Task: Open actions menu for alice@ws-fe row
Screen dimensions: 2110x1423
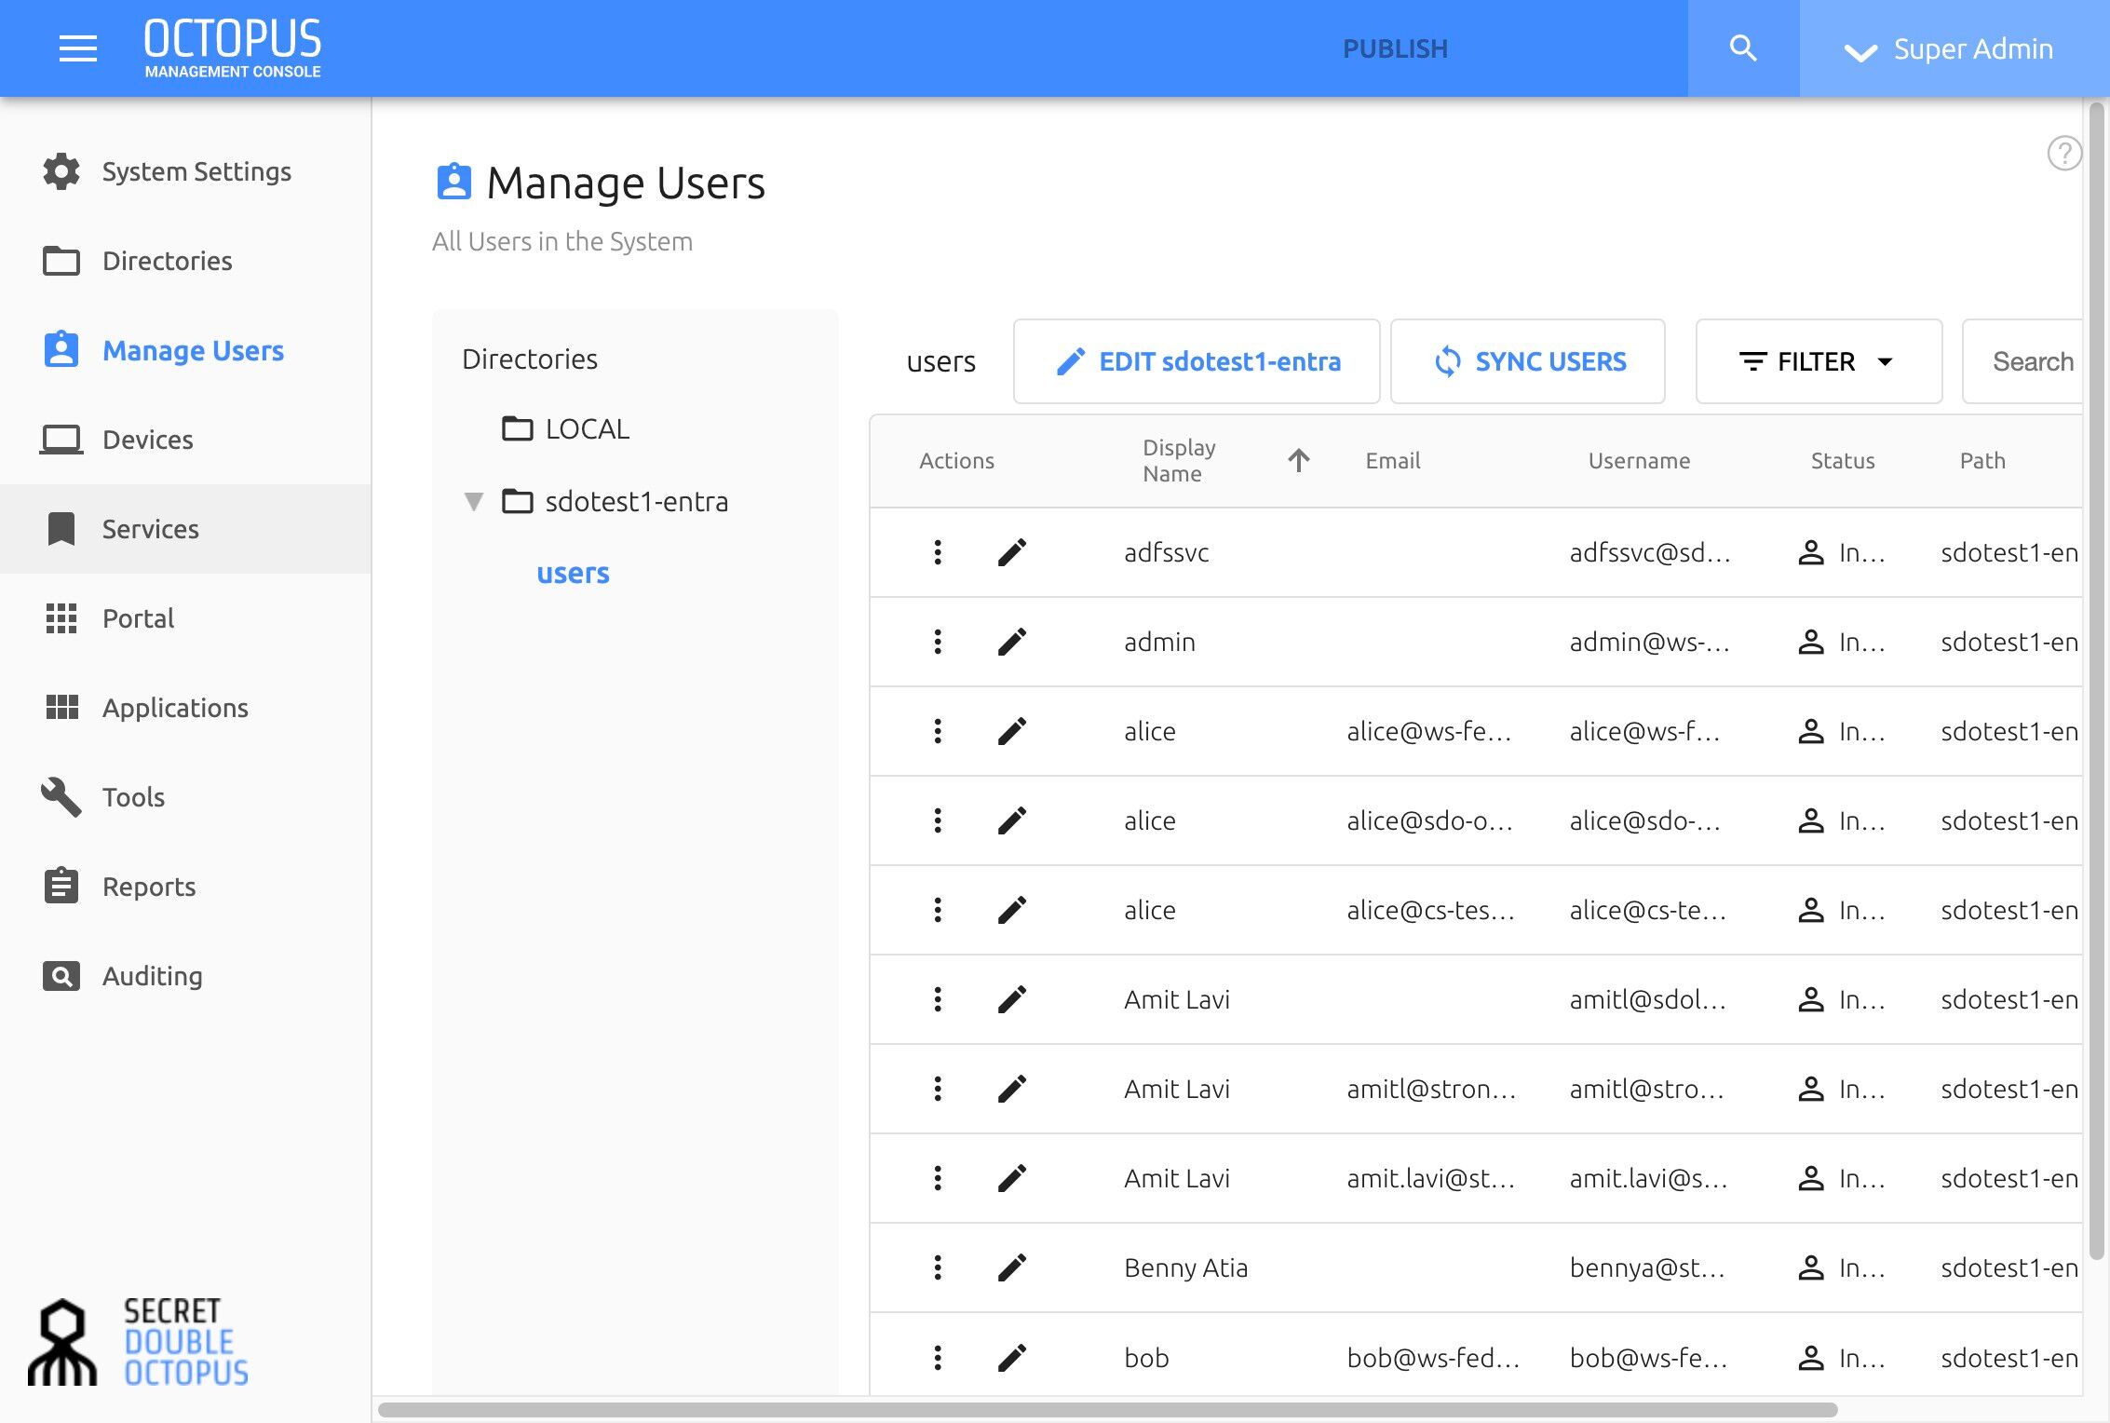Action: [x=938, y=731]
